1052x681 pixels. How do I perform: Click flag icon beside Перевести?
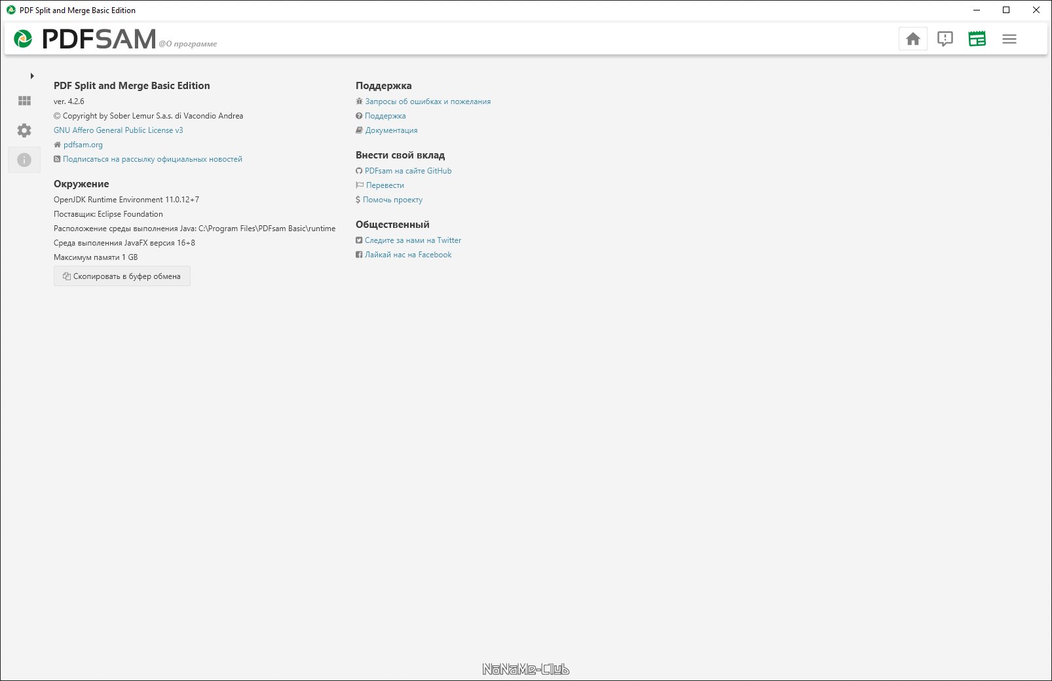point(360,185)
